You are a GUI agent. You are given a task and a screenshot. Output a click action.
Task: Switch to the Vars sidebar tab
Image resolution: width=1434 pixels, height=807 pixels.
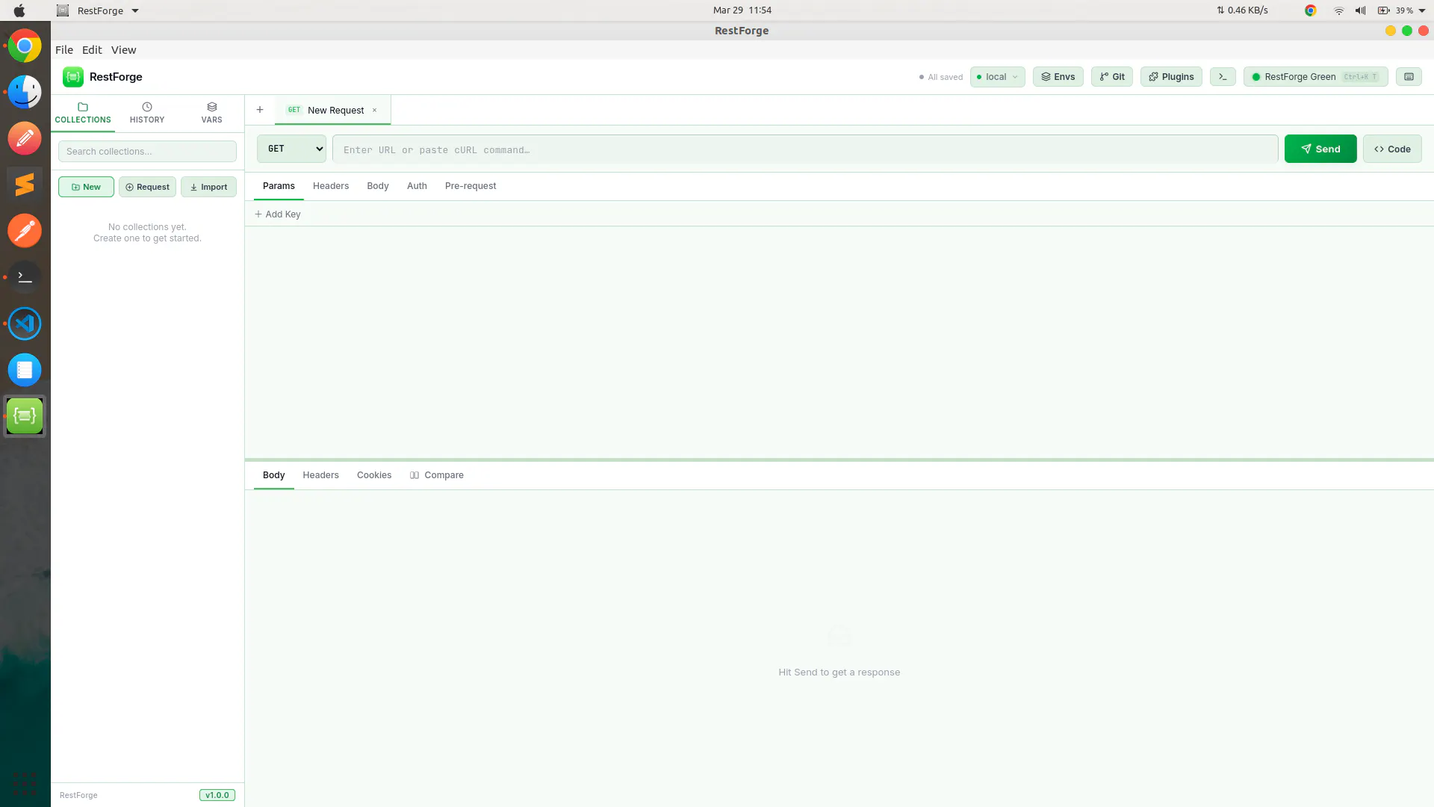click(x=212, y=113)
